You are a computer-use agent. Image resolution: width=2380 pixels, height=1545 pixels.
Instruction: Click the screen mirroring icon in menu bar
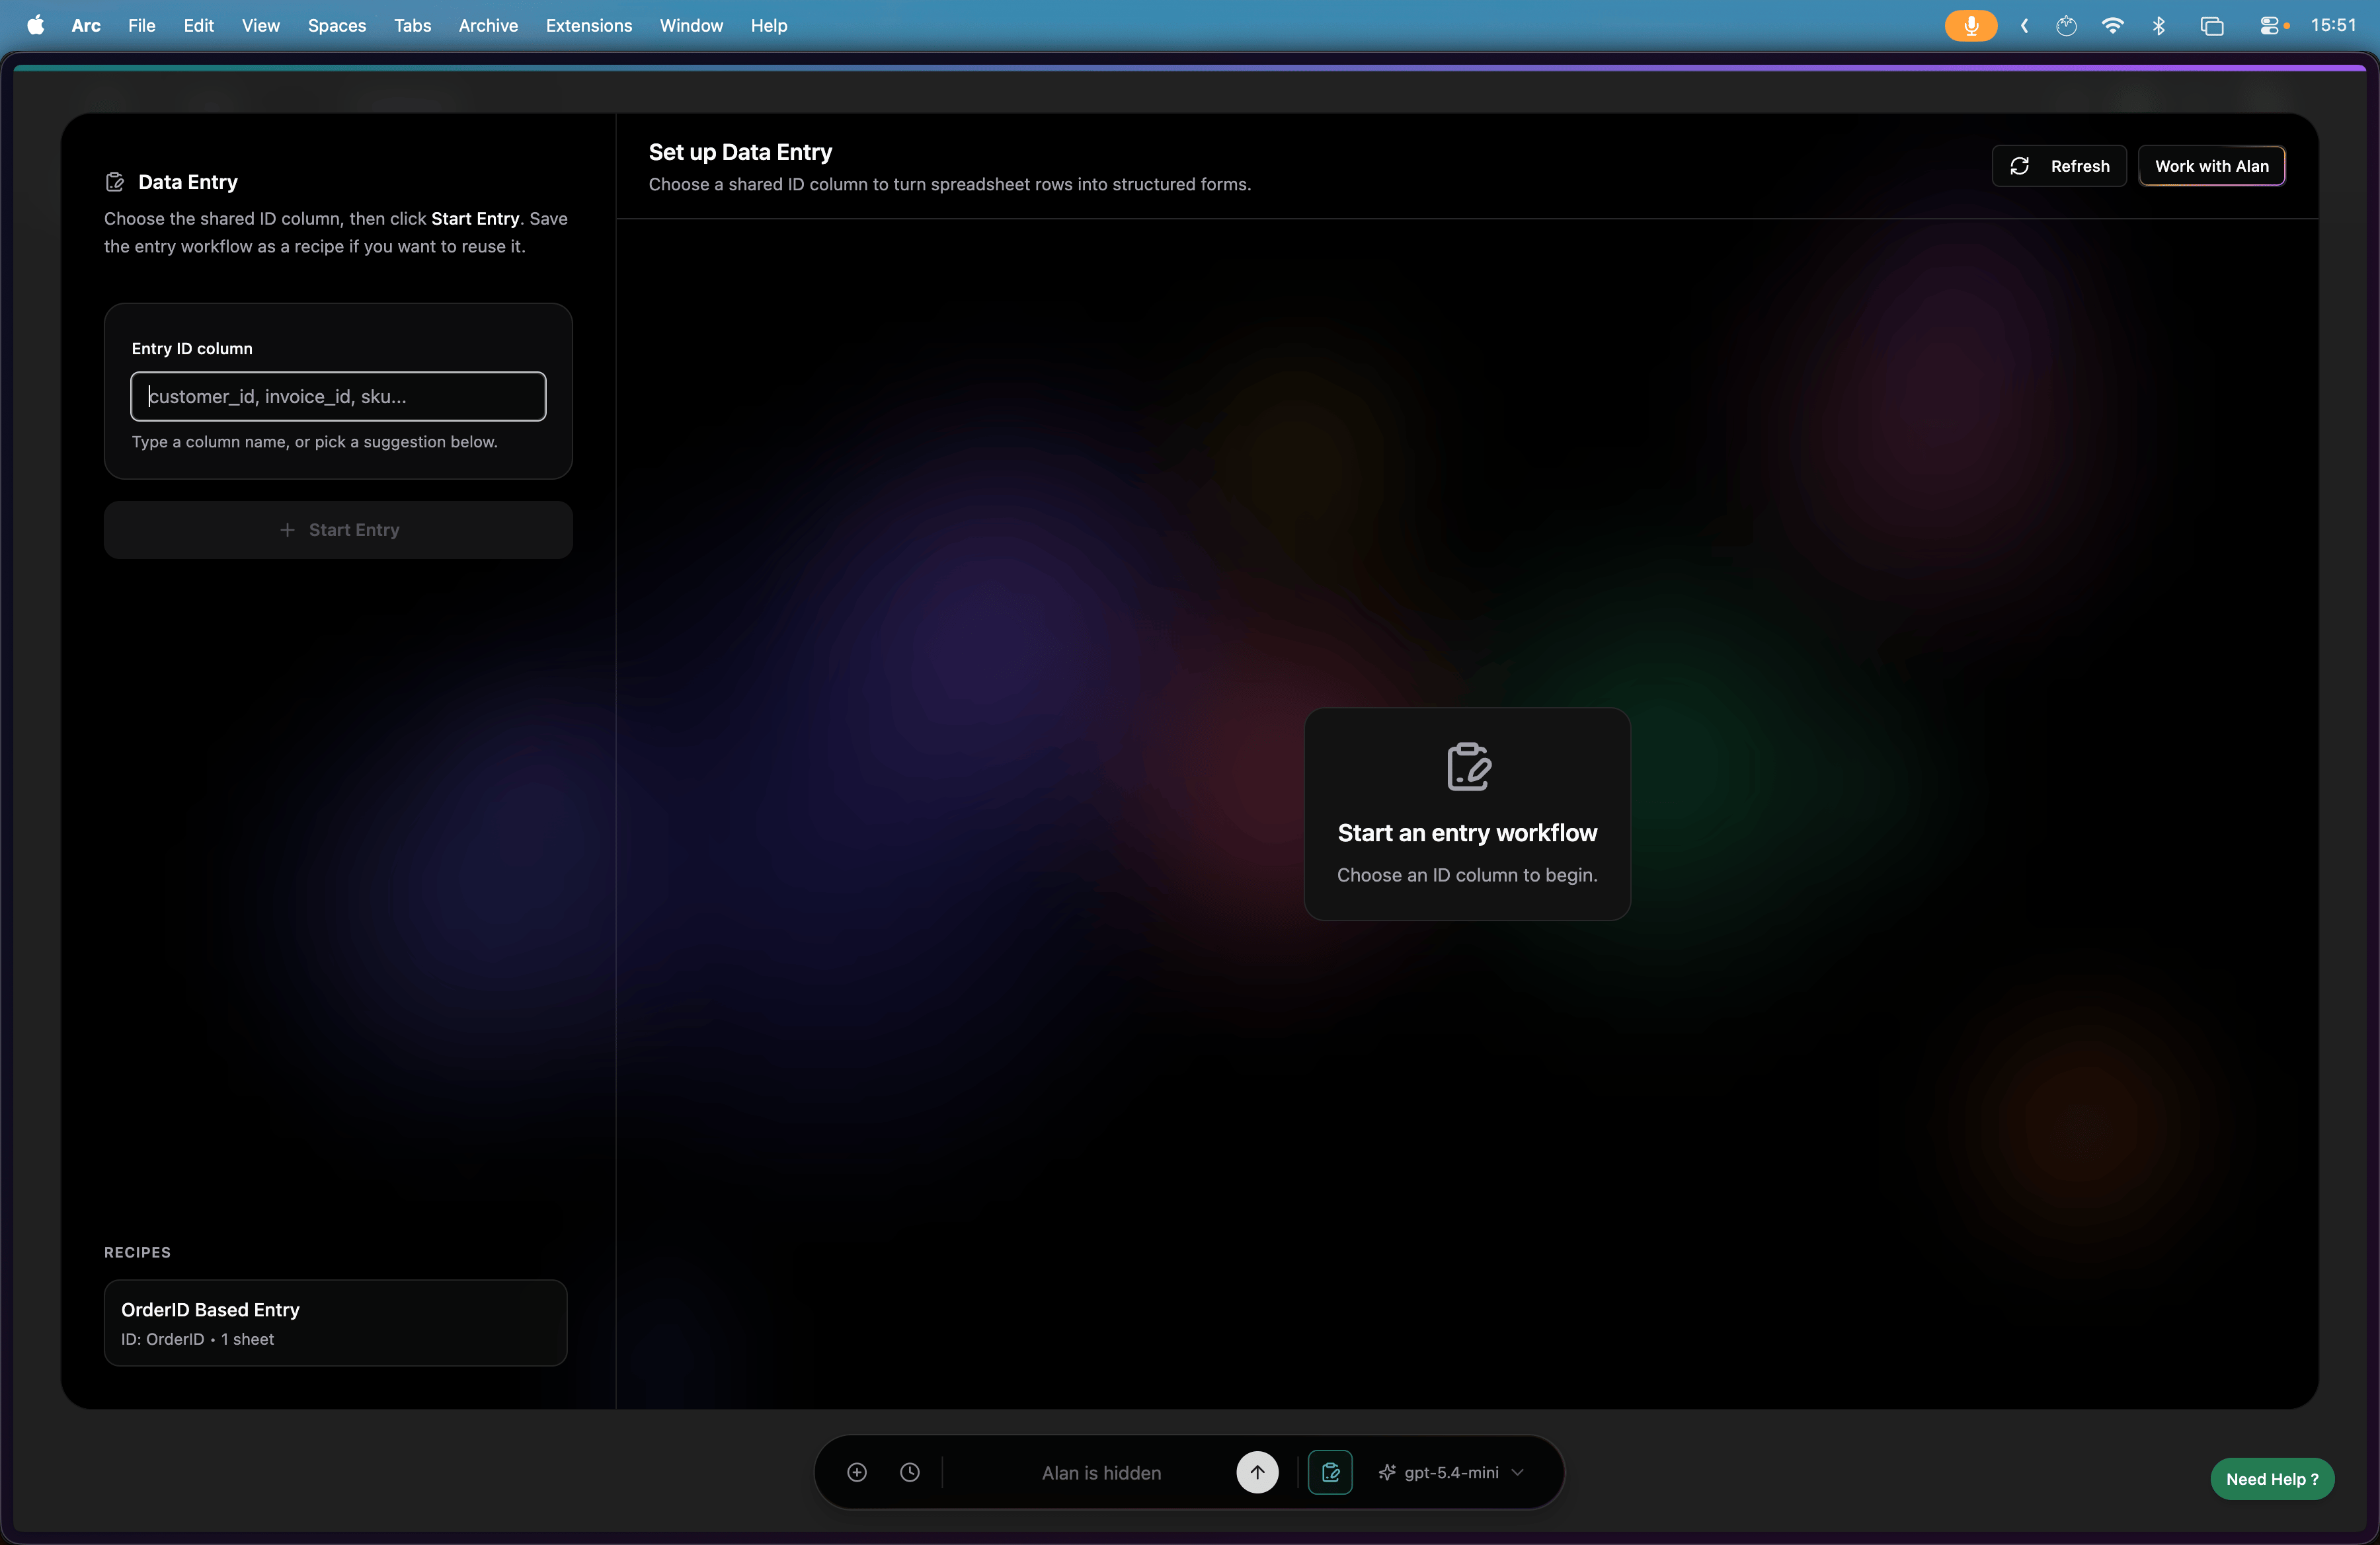click(2212, 25)
